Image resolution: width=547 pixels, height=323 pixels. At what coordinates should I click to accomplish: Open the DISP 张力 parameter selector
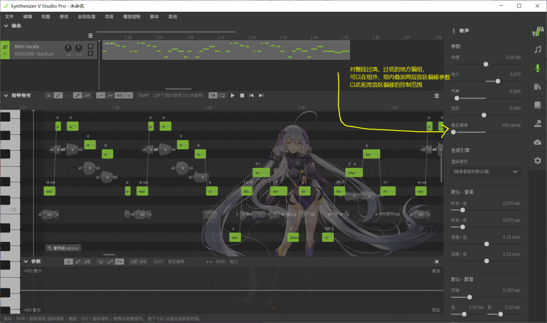tap(234, 262)
